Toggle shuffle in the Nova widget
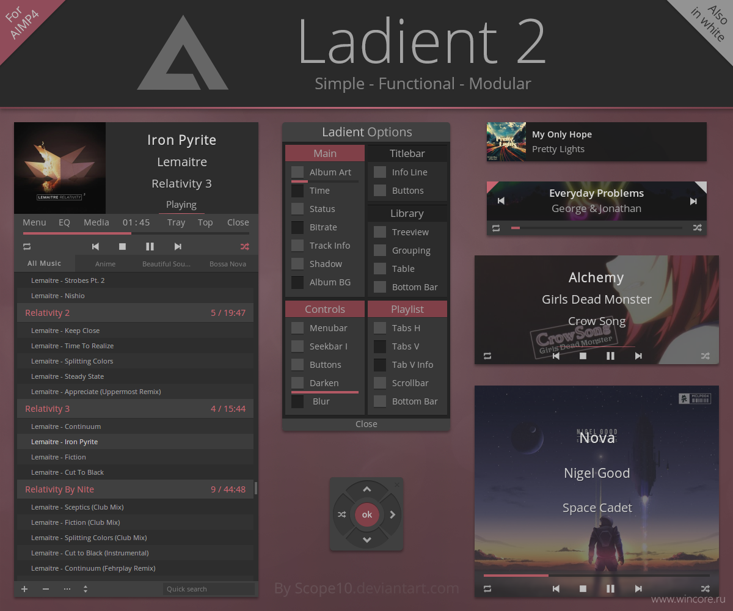 pyautogui.click(x=706, y=589)
